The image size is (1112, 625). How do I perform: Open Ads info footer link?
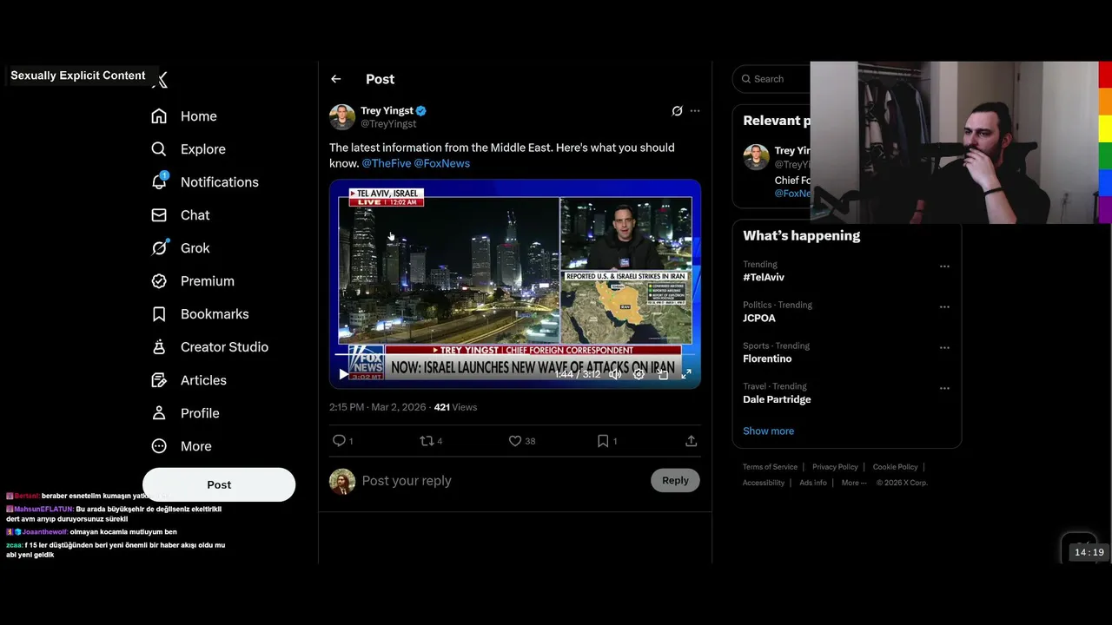tap(813, 483)
